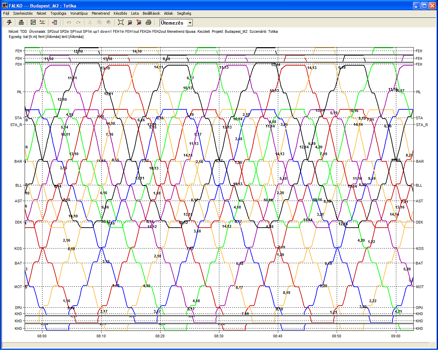Click the station track layout toolbar icon
The image size is (438, 350).
[21, 23]
